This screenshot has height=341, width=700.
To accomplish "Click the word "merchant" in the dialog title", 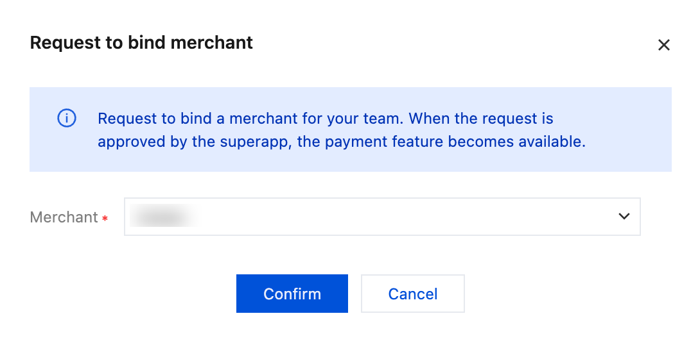I will (x=216, y=43).
